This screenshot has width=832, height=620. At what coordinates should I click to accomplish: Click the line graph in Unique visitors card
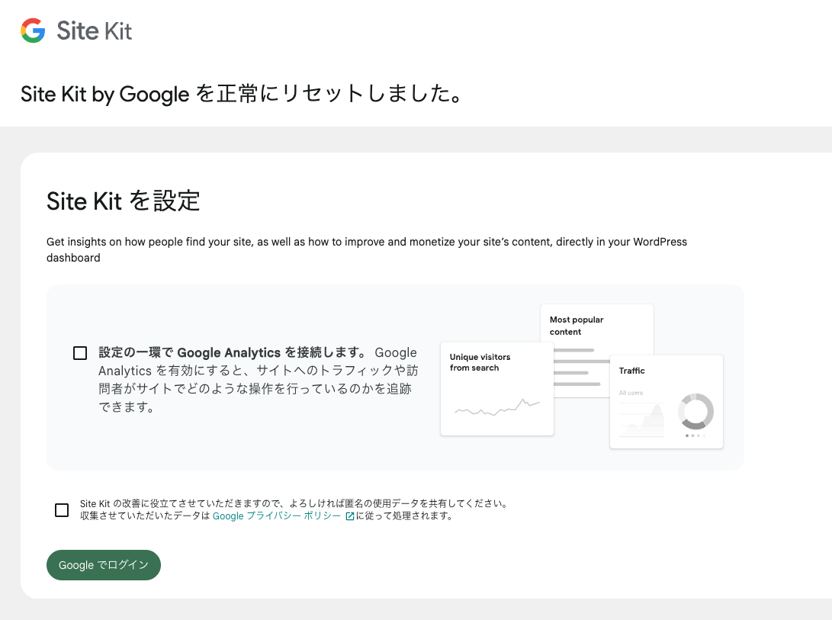pos(497,407)
